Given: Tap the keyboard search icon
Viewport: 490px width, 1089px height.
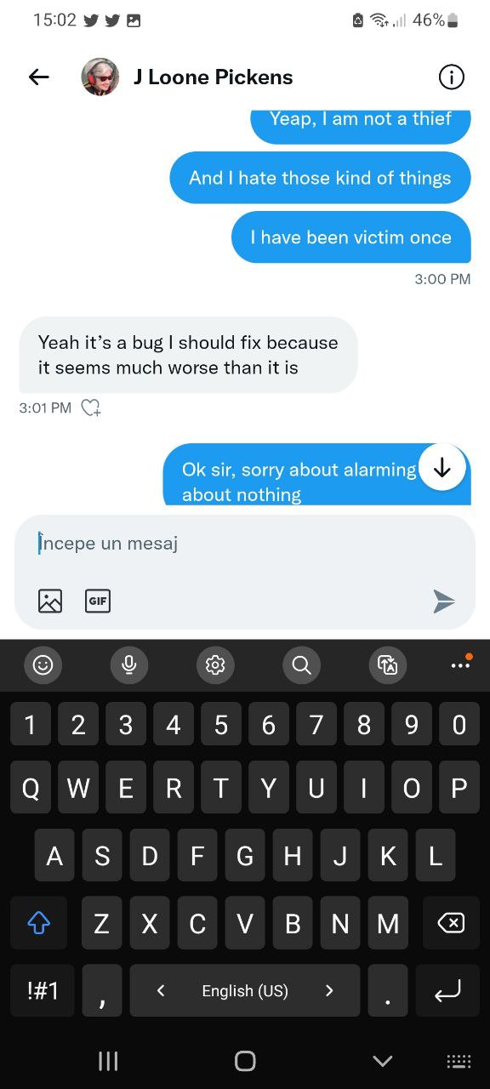Looking at the screenshot, I should click(301, 665).
